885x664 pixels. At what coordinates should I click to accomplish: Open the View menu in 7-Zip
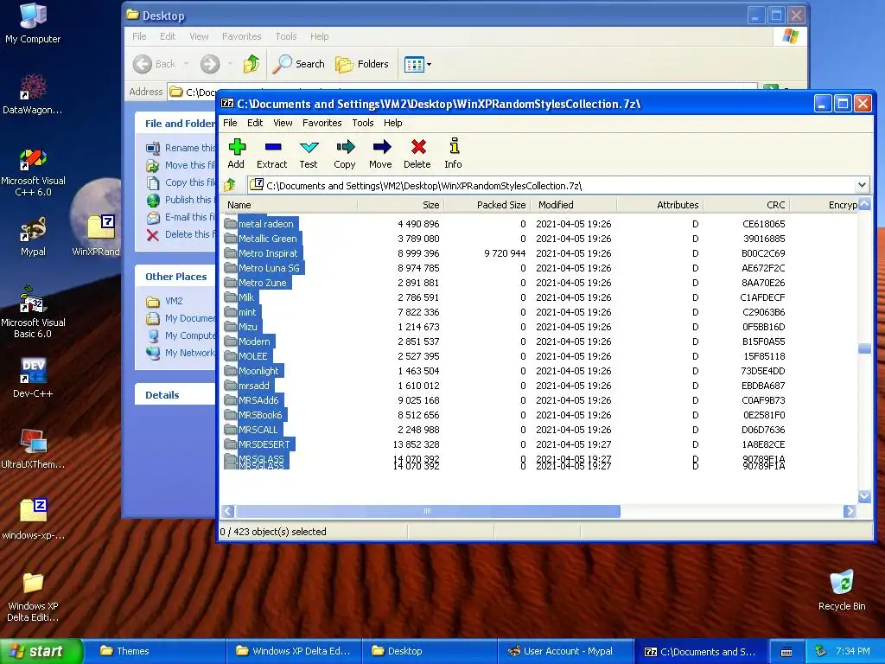pos(283,123)
